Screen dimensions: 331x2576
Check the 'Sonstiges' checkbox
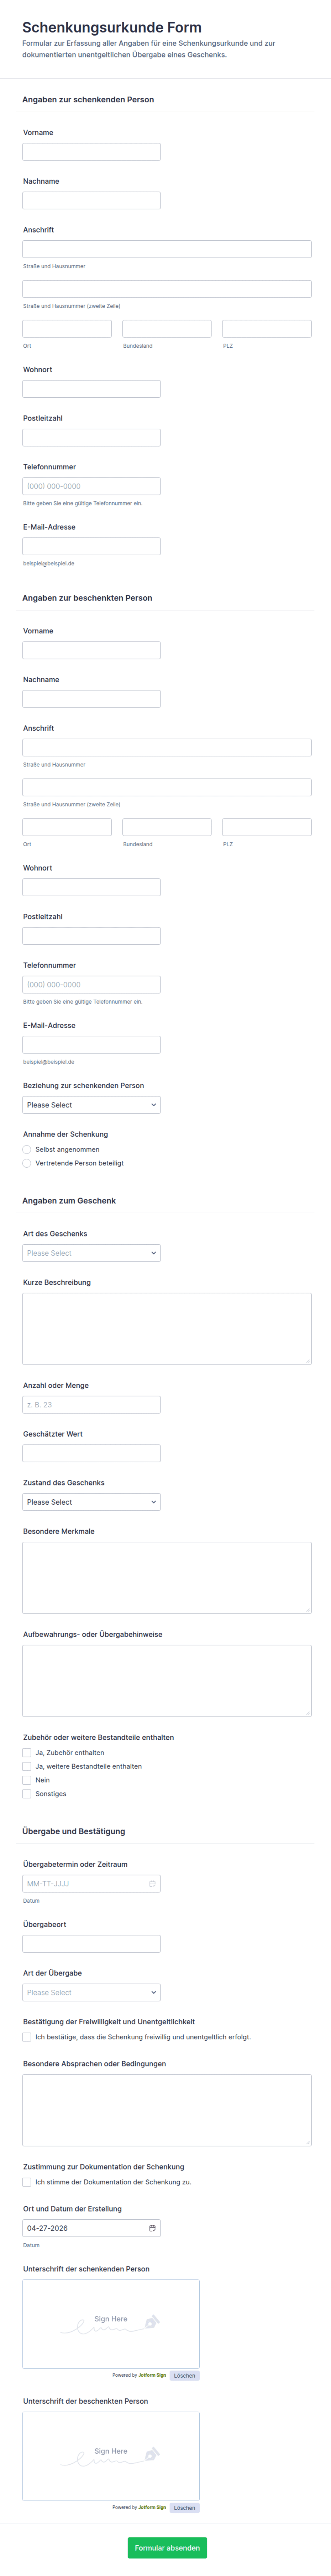pyautogui.click(x=27, y=1794)
